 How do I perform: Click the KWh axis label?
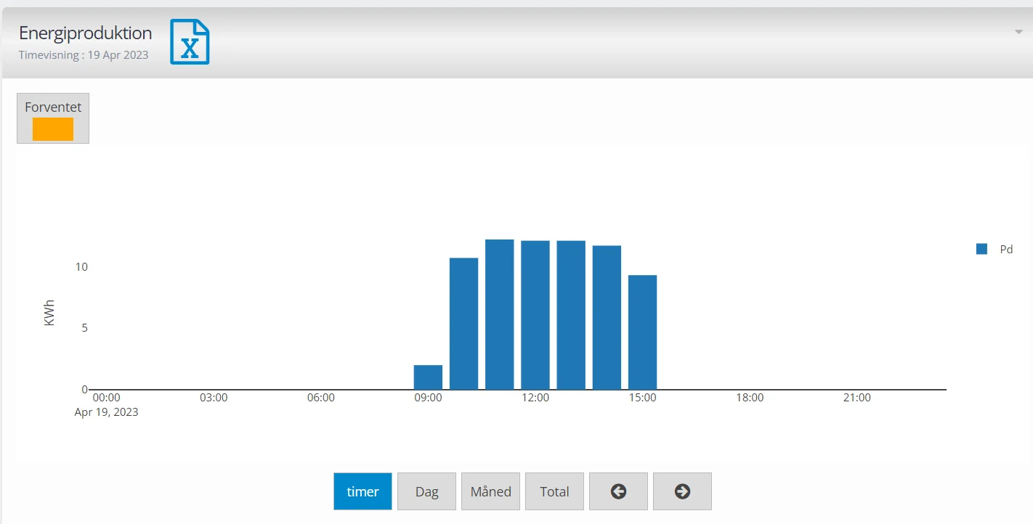[x=49, y=313]
